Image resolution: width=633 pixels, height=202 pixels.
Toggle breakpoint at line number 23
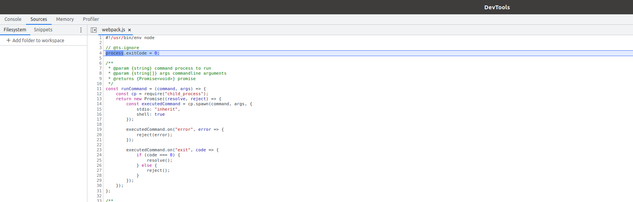pos(99,150)
